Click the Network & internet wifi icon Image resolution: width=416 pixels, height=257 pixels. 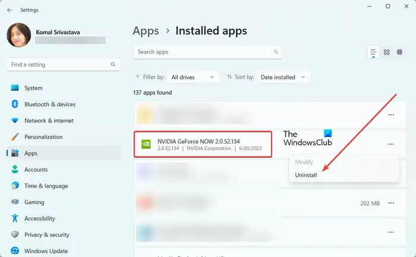[15, 120]
